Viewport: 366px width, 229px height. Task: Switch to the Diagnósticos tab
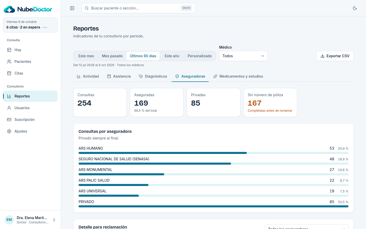click(153, 76)
